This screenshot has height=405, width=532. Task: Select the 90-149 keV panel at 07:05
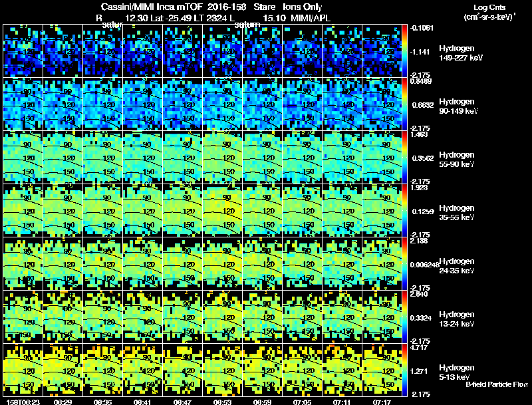coord(302,104)
